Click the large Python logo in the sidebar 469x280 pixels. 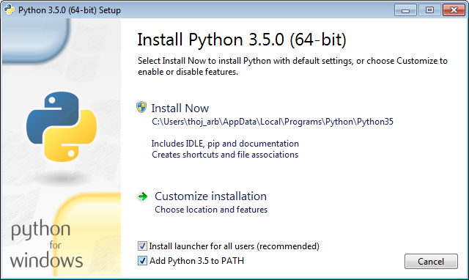[62, 127]
